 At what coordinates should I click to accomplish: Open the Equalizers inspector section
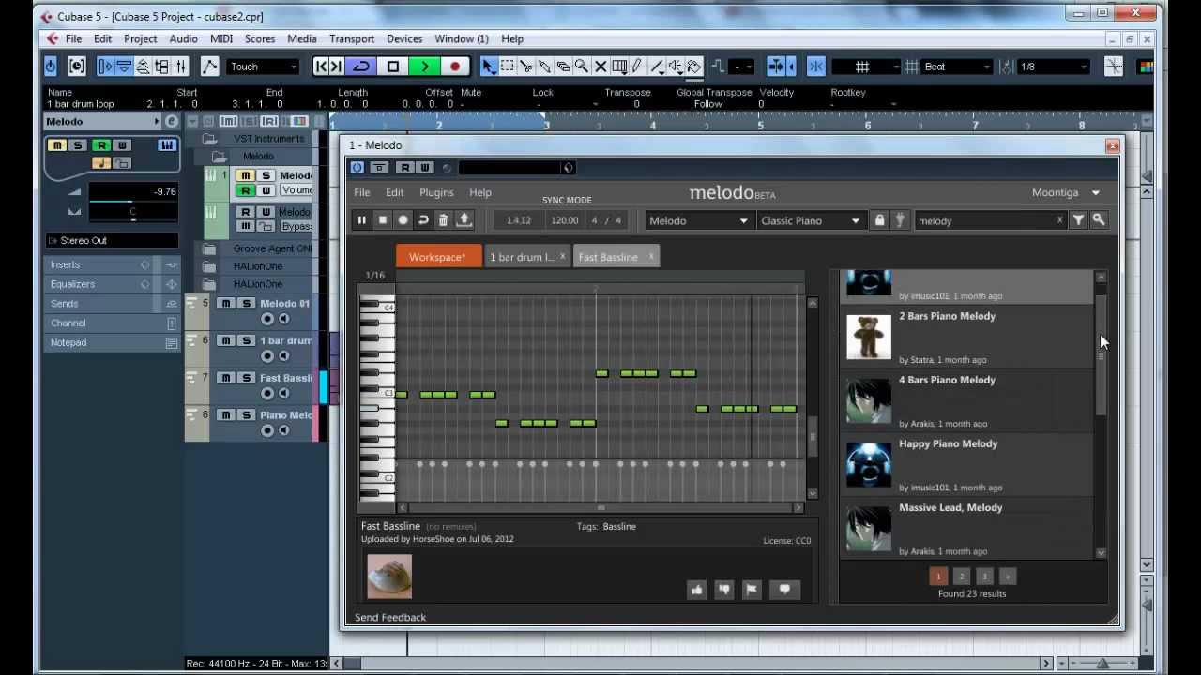tap(112, 284)
